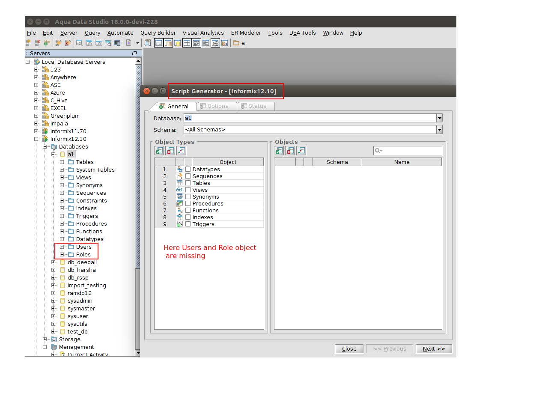Expand the sysmaster database node
This screenshot has width=536, height=393.
coord(54,308)
